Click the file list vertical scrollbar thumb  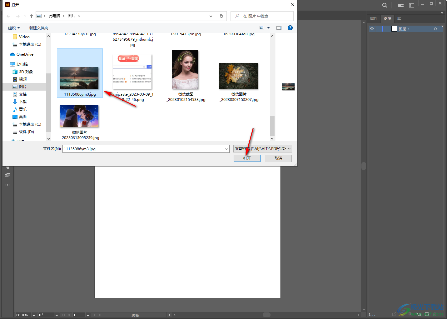tap(272, 126)
